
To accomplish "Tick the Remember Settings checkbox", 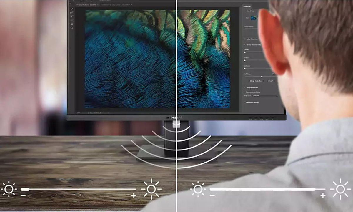I will click(x=244, y=102).
